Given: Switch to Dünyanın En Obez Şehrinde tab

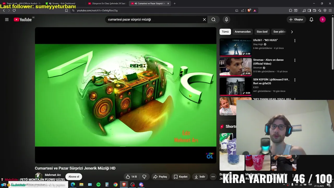Looking at the screenshot, I should point(107,3).
